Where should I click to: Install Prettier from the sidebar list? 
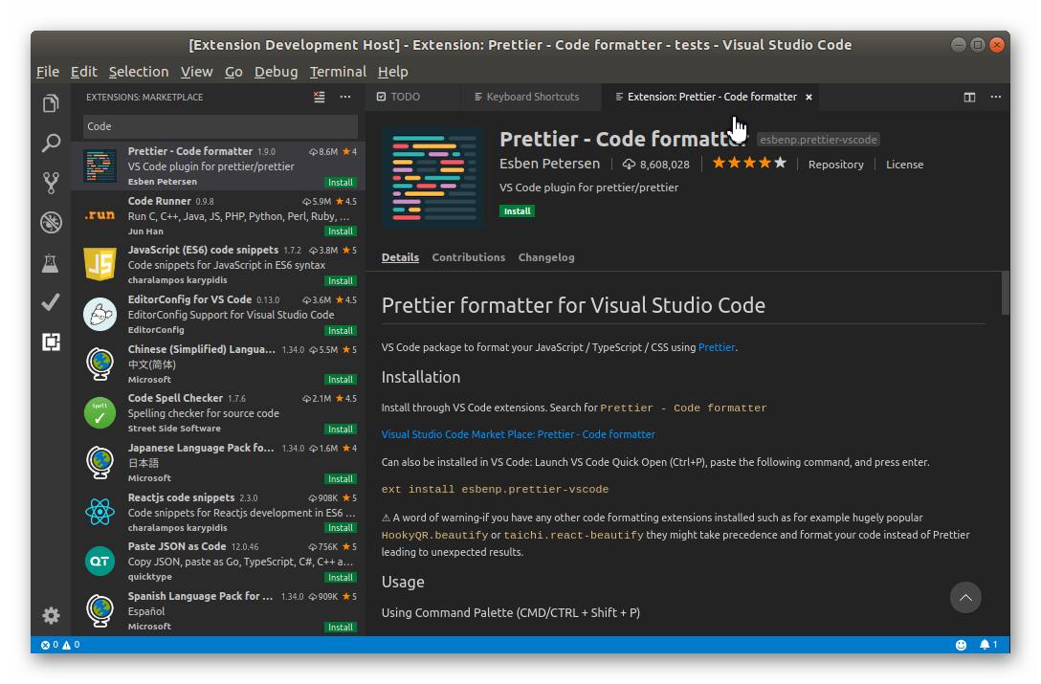[x=341, y=182]
